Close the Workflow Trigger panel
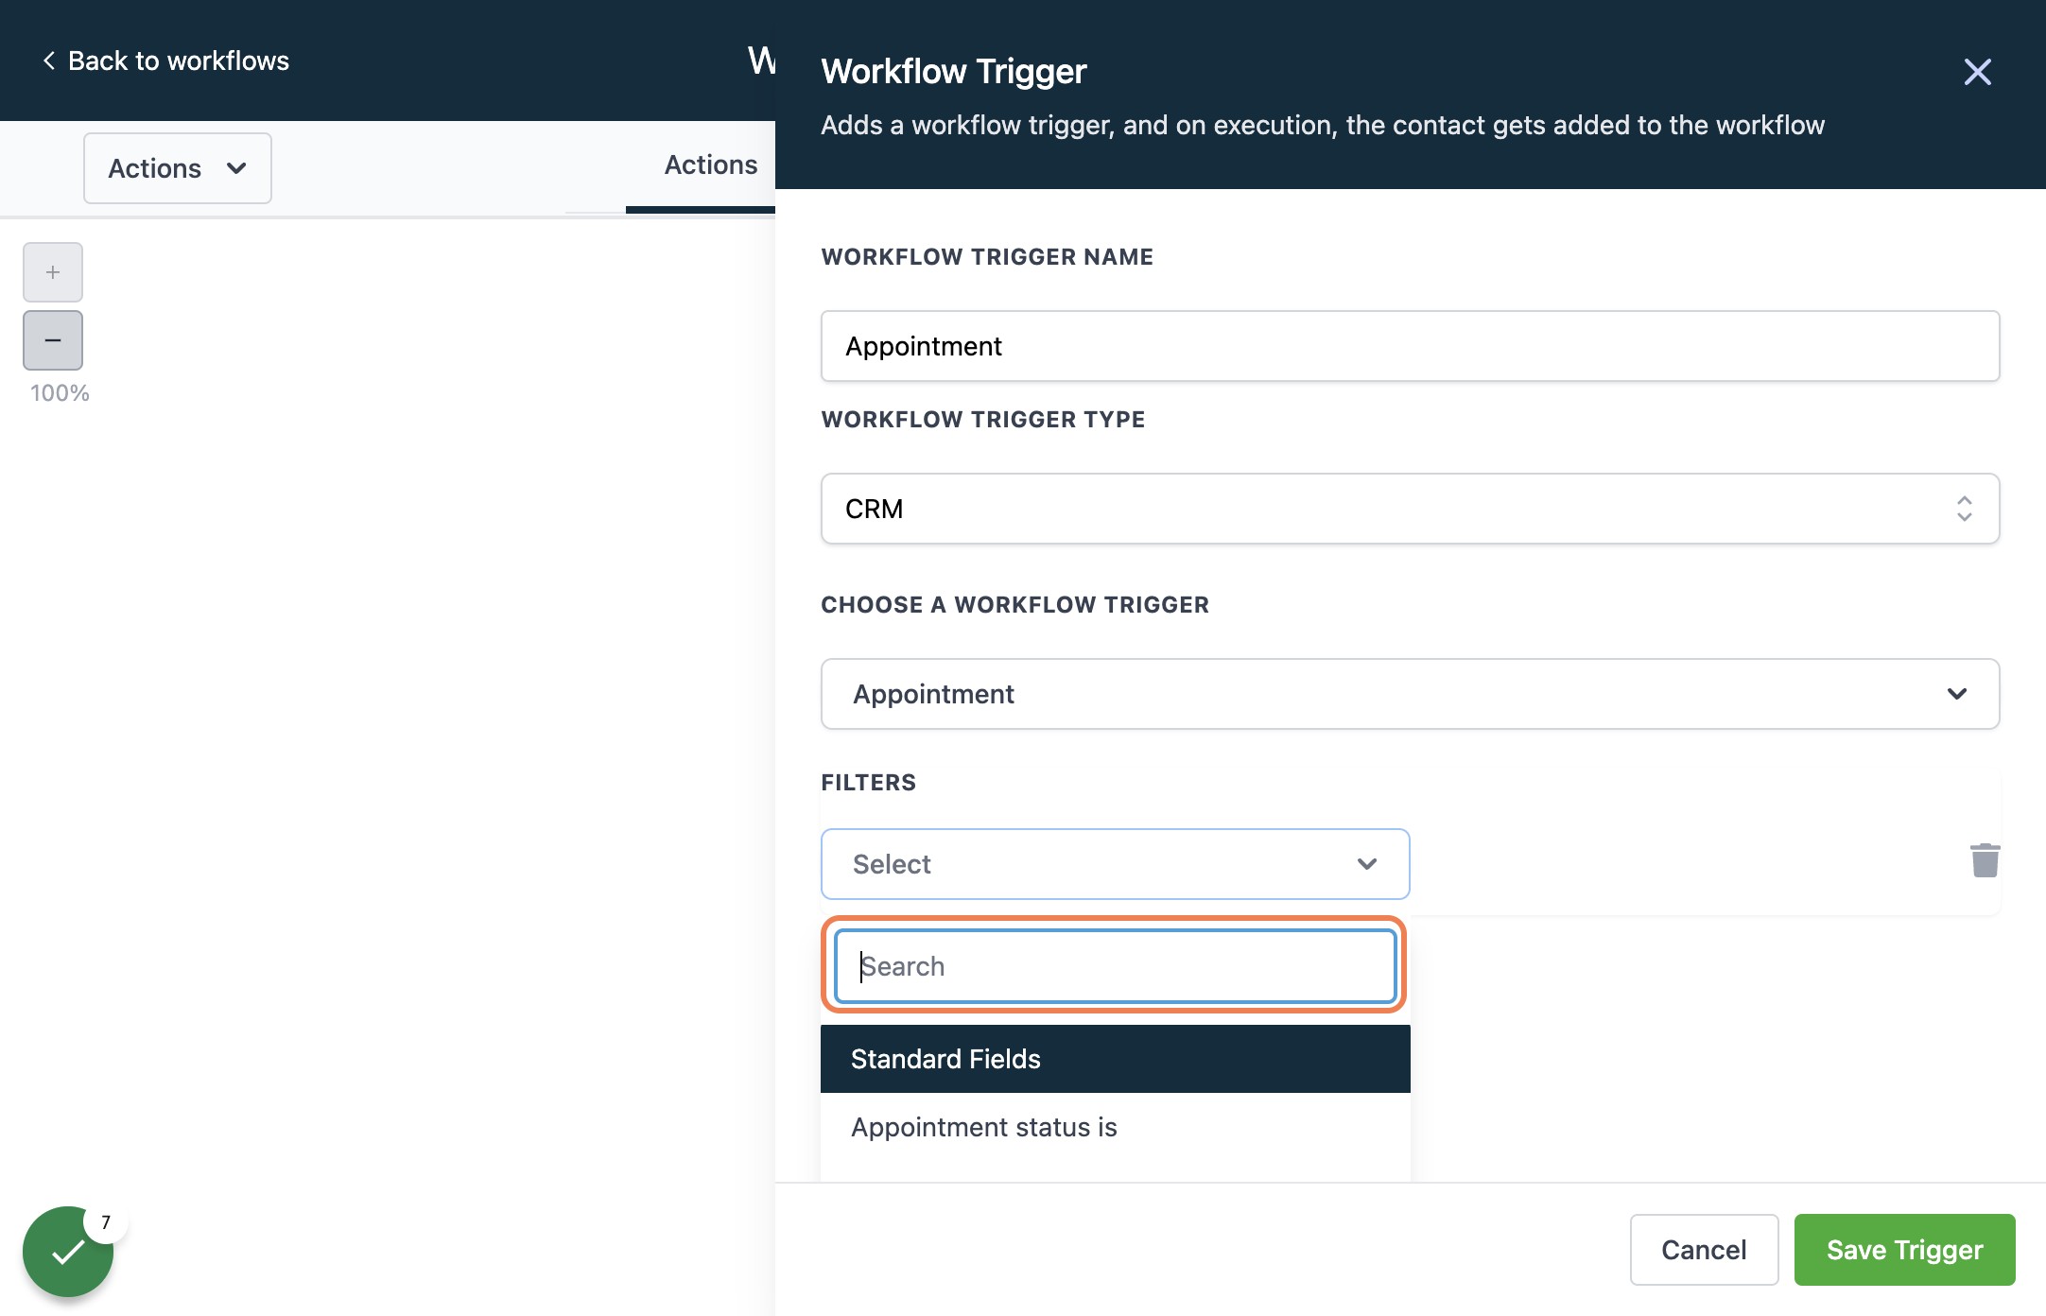 coord(1977,72)
